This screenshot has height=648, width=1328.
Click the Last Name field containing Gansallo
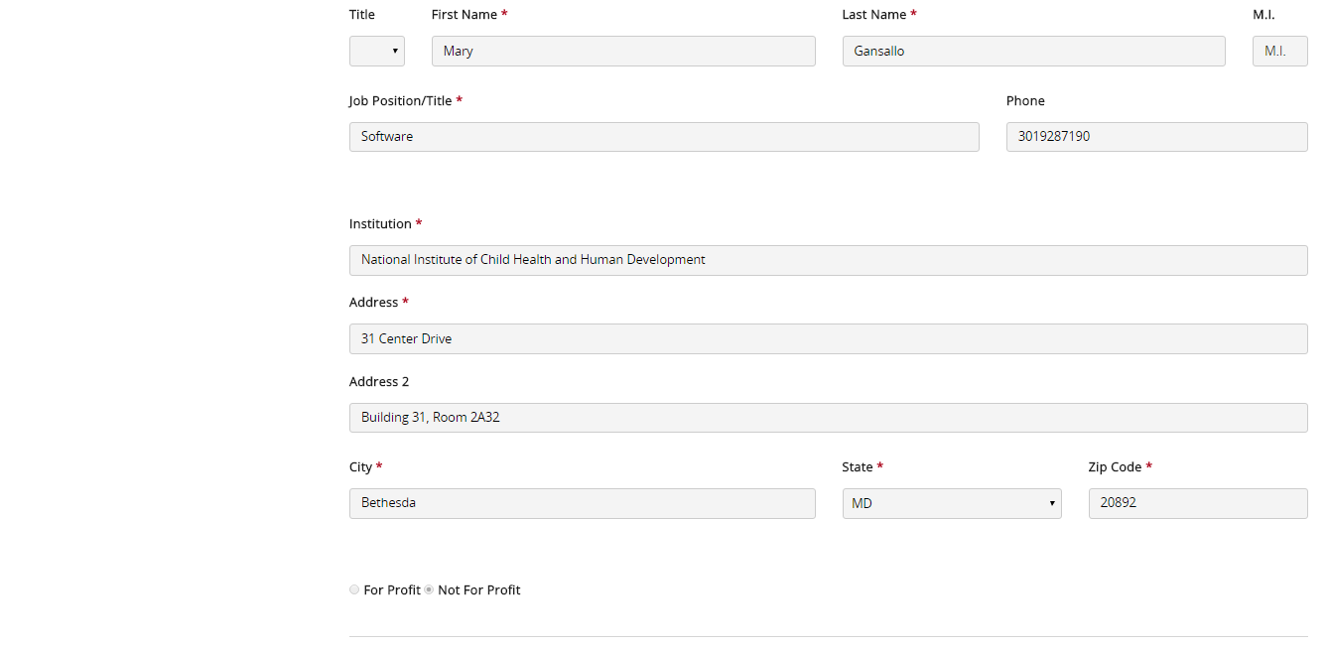click(x=1033, y=52)
